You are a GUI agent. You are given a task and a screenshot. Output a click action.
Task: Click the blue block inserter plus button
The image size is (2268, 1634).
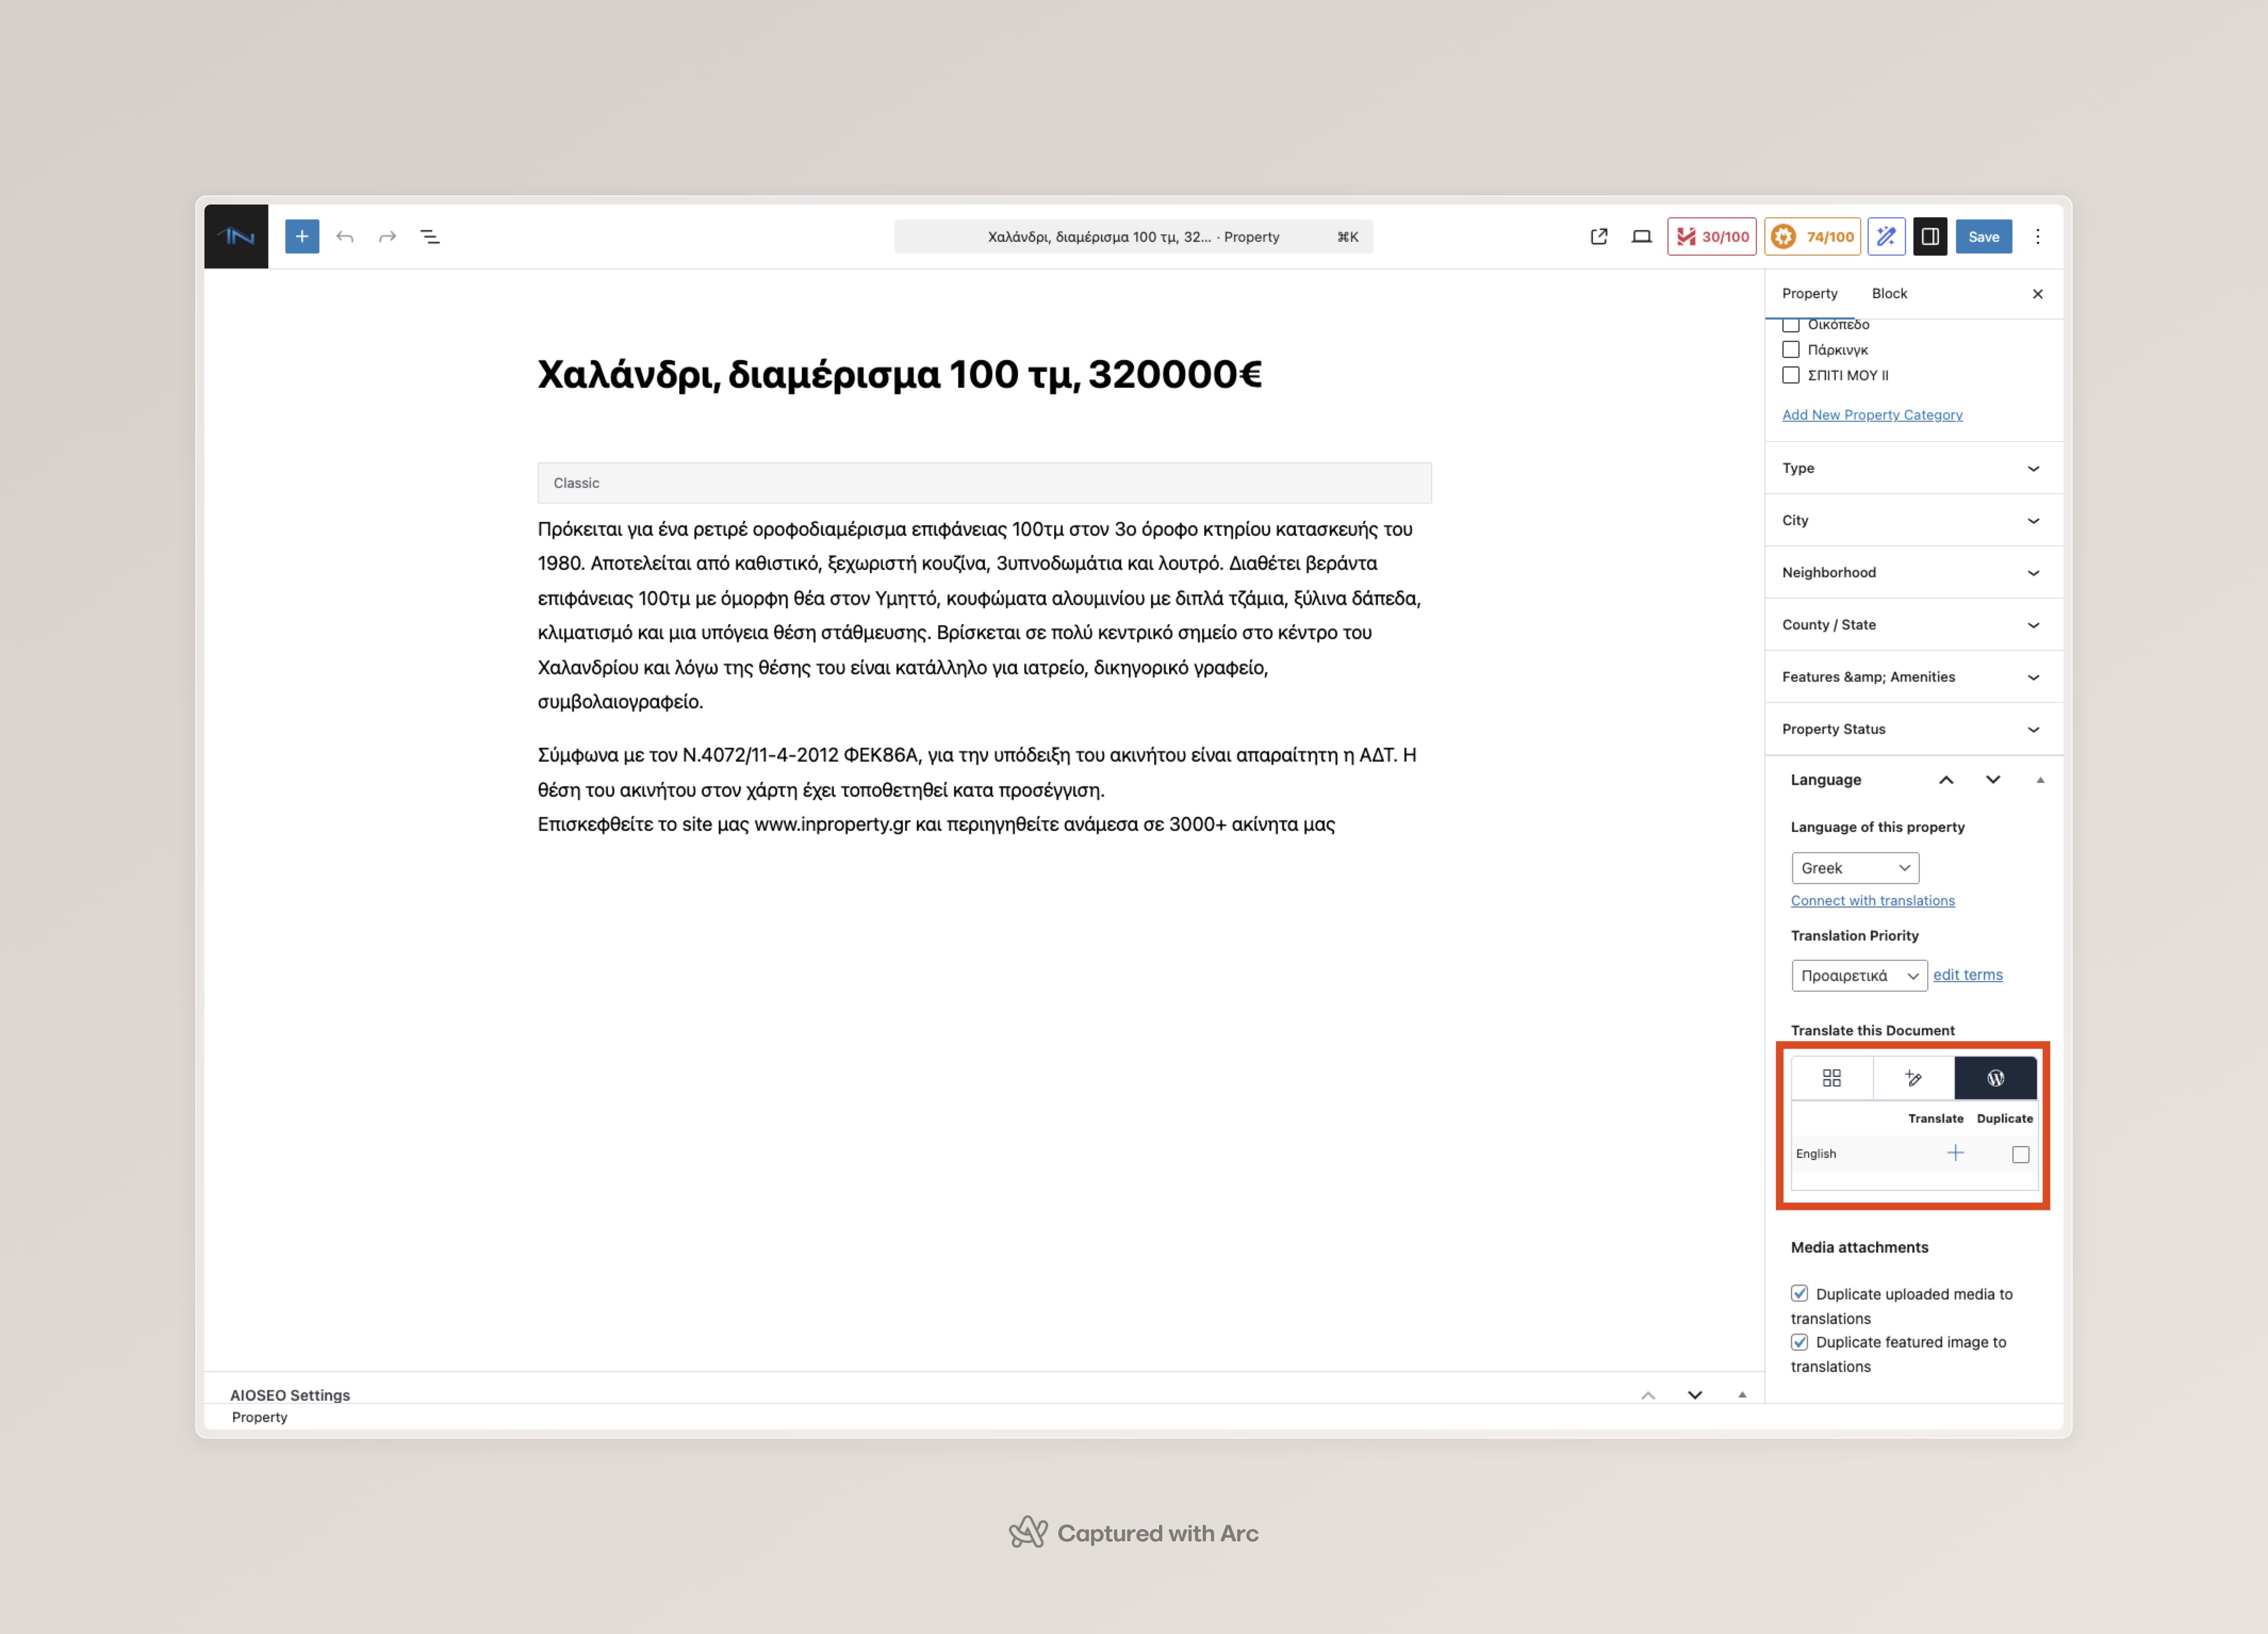(x=301, y=237)
